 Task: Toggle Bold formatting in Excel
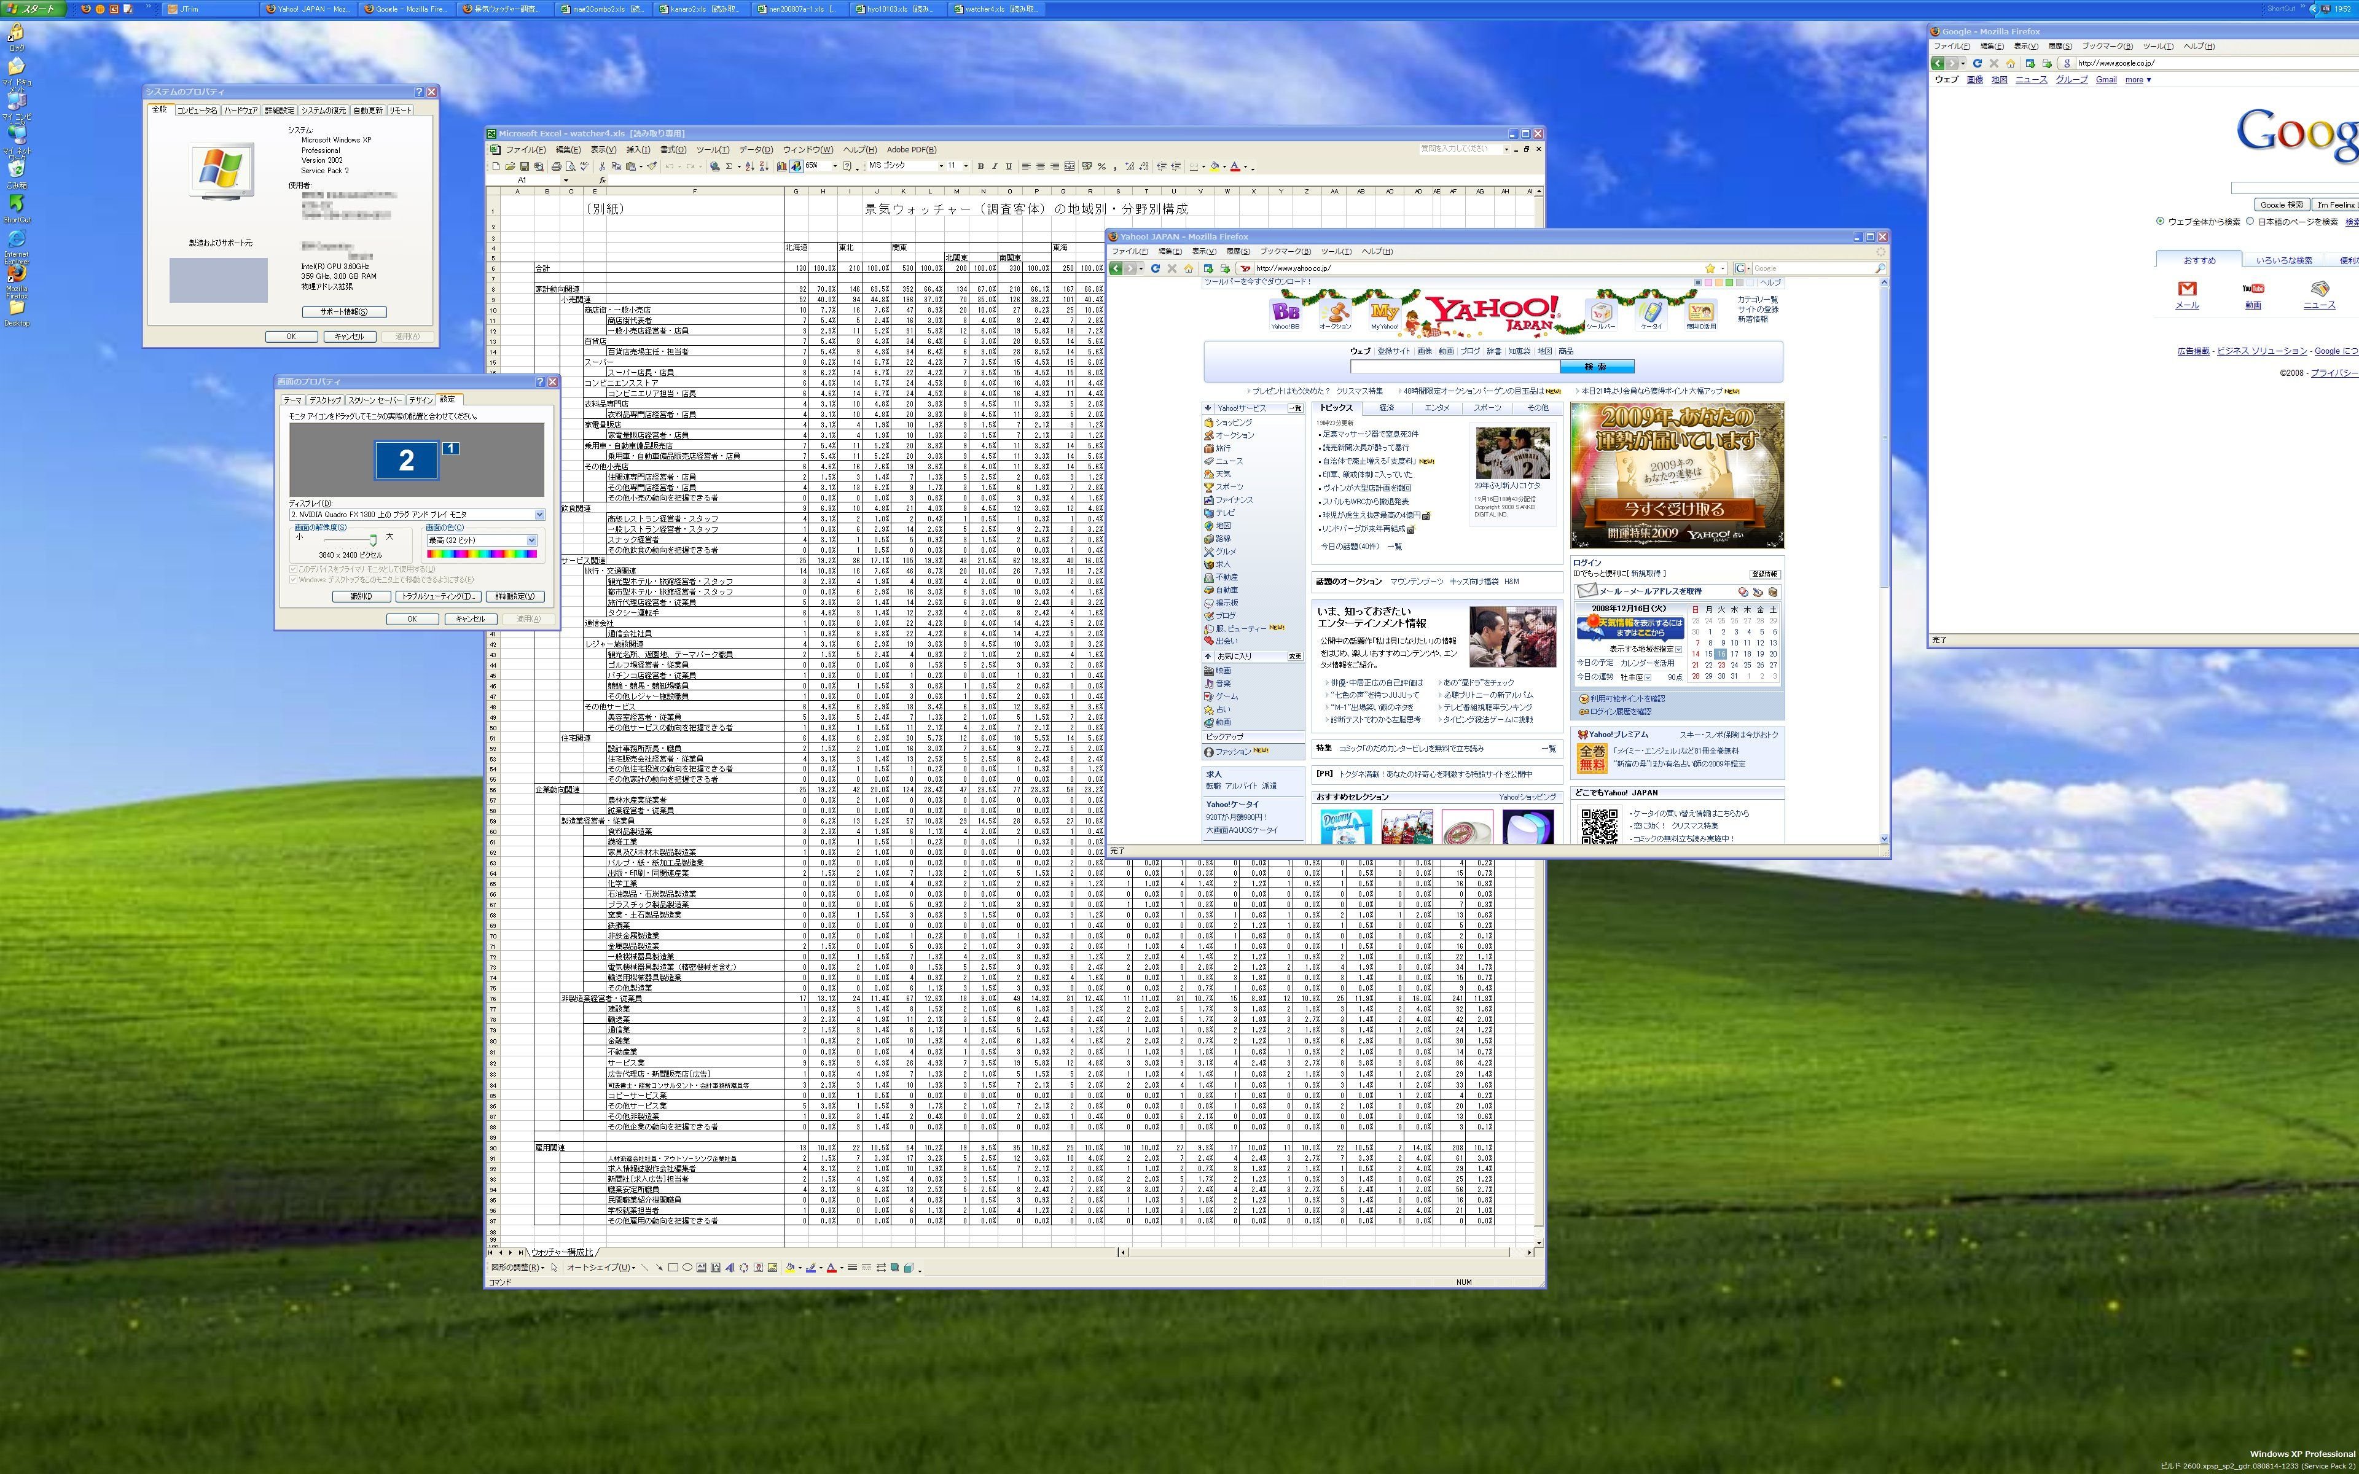pos(980,166)
